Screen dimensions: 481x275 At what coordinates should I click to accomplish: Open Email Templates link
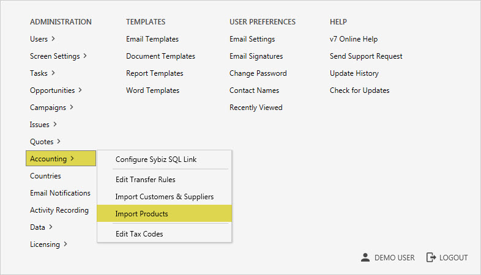point(152,39)
